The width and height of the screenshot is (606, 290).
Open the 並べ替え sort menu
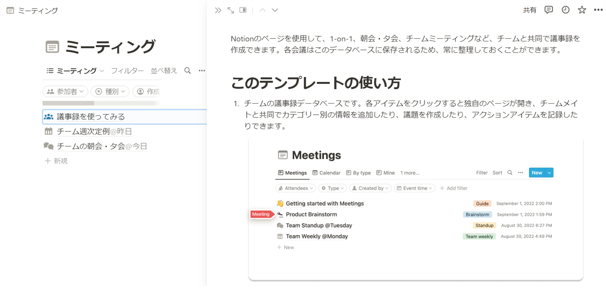click(164, 70)
